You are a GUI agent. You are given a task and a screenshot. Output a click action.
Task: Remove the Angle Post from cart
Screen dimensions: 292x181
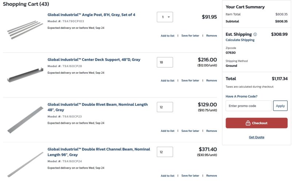(211, 36)
